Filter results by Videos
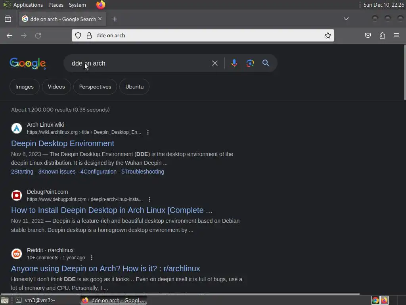This screenshot has height=305, width=406. (x=56, y=87)
